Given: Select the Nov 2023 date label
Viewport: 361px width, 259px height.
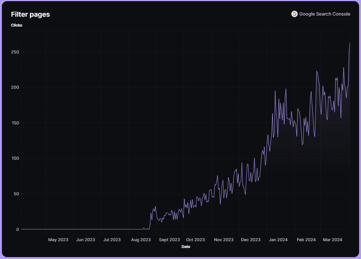Looking at the screenshot, I should coord(223,240).
